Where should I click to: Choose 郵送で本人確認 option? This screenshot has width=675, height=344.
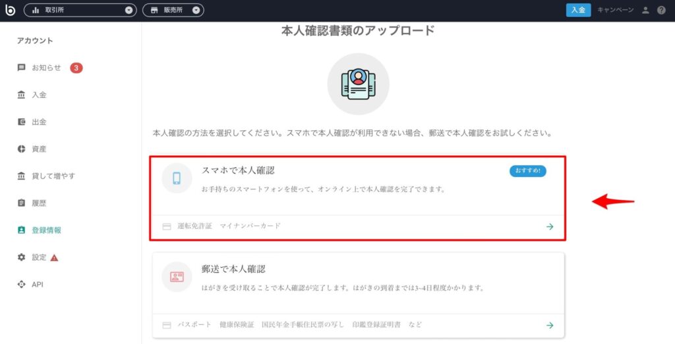[358, 295]
